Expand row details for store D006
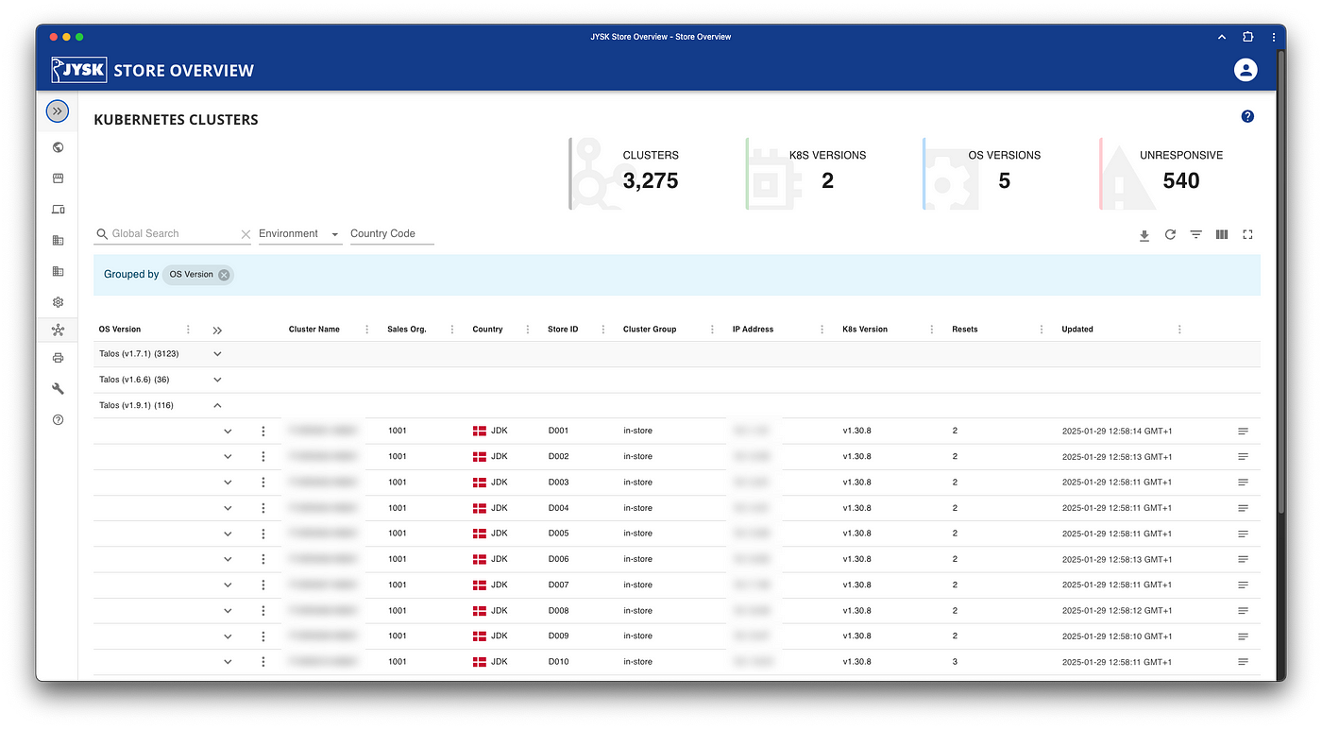The height and width of the screenshot is (729, 1322). tap(228, 559)
